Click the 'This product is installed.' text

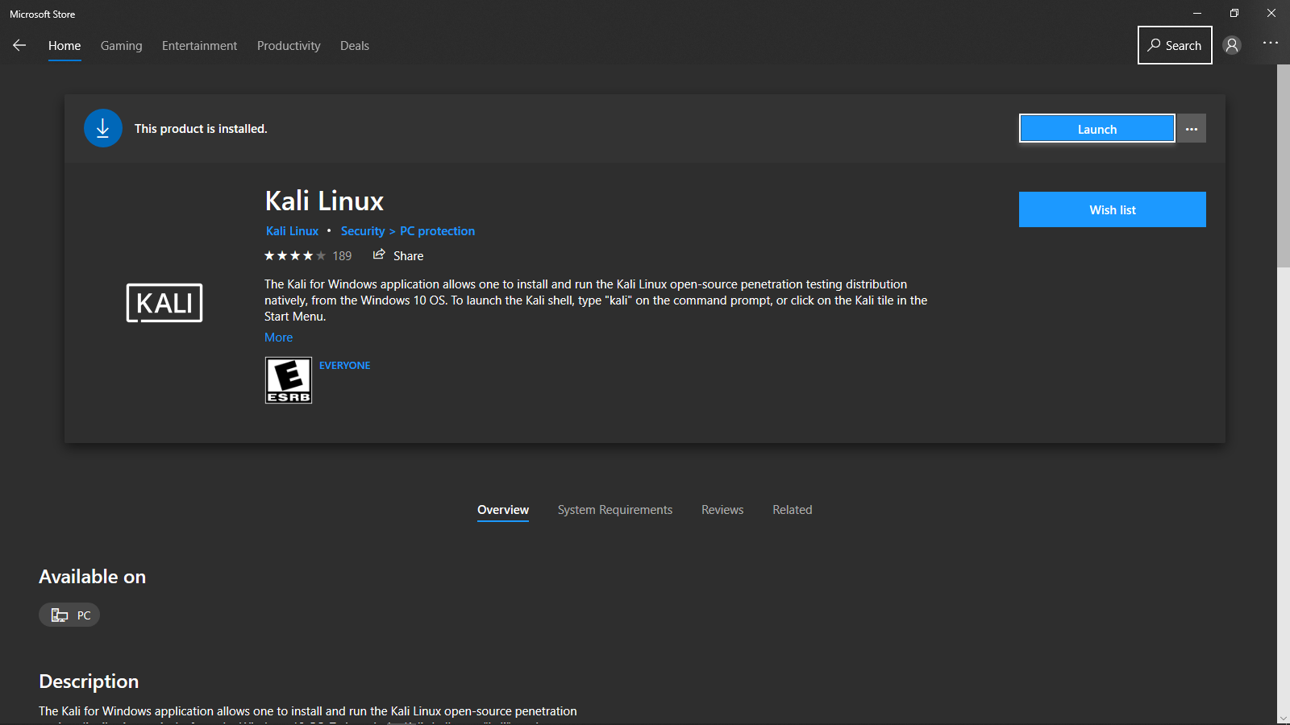[x=201, y=129]
